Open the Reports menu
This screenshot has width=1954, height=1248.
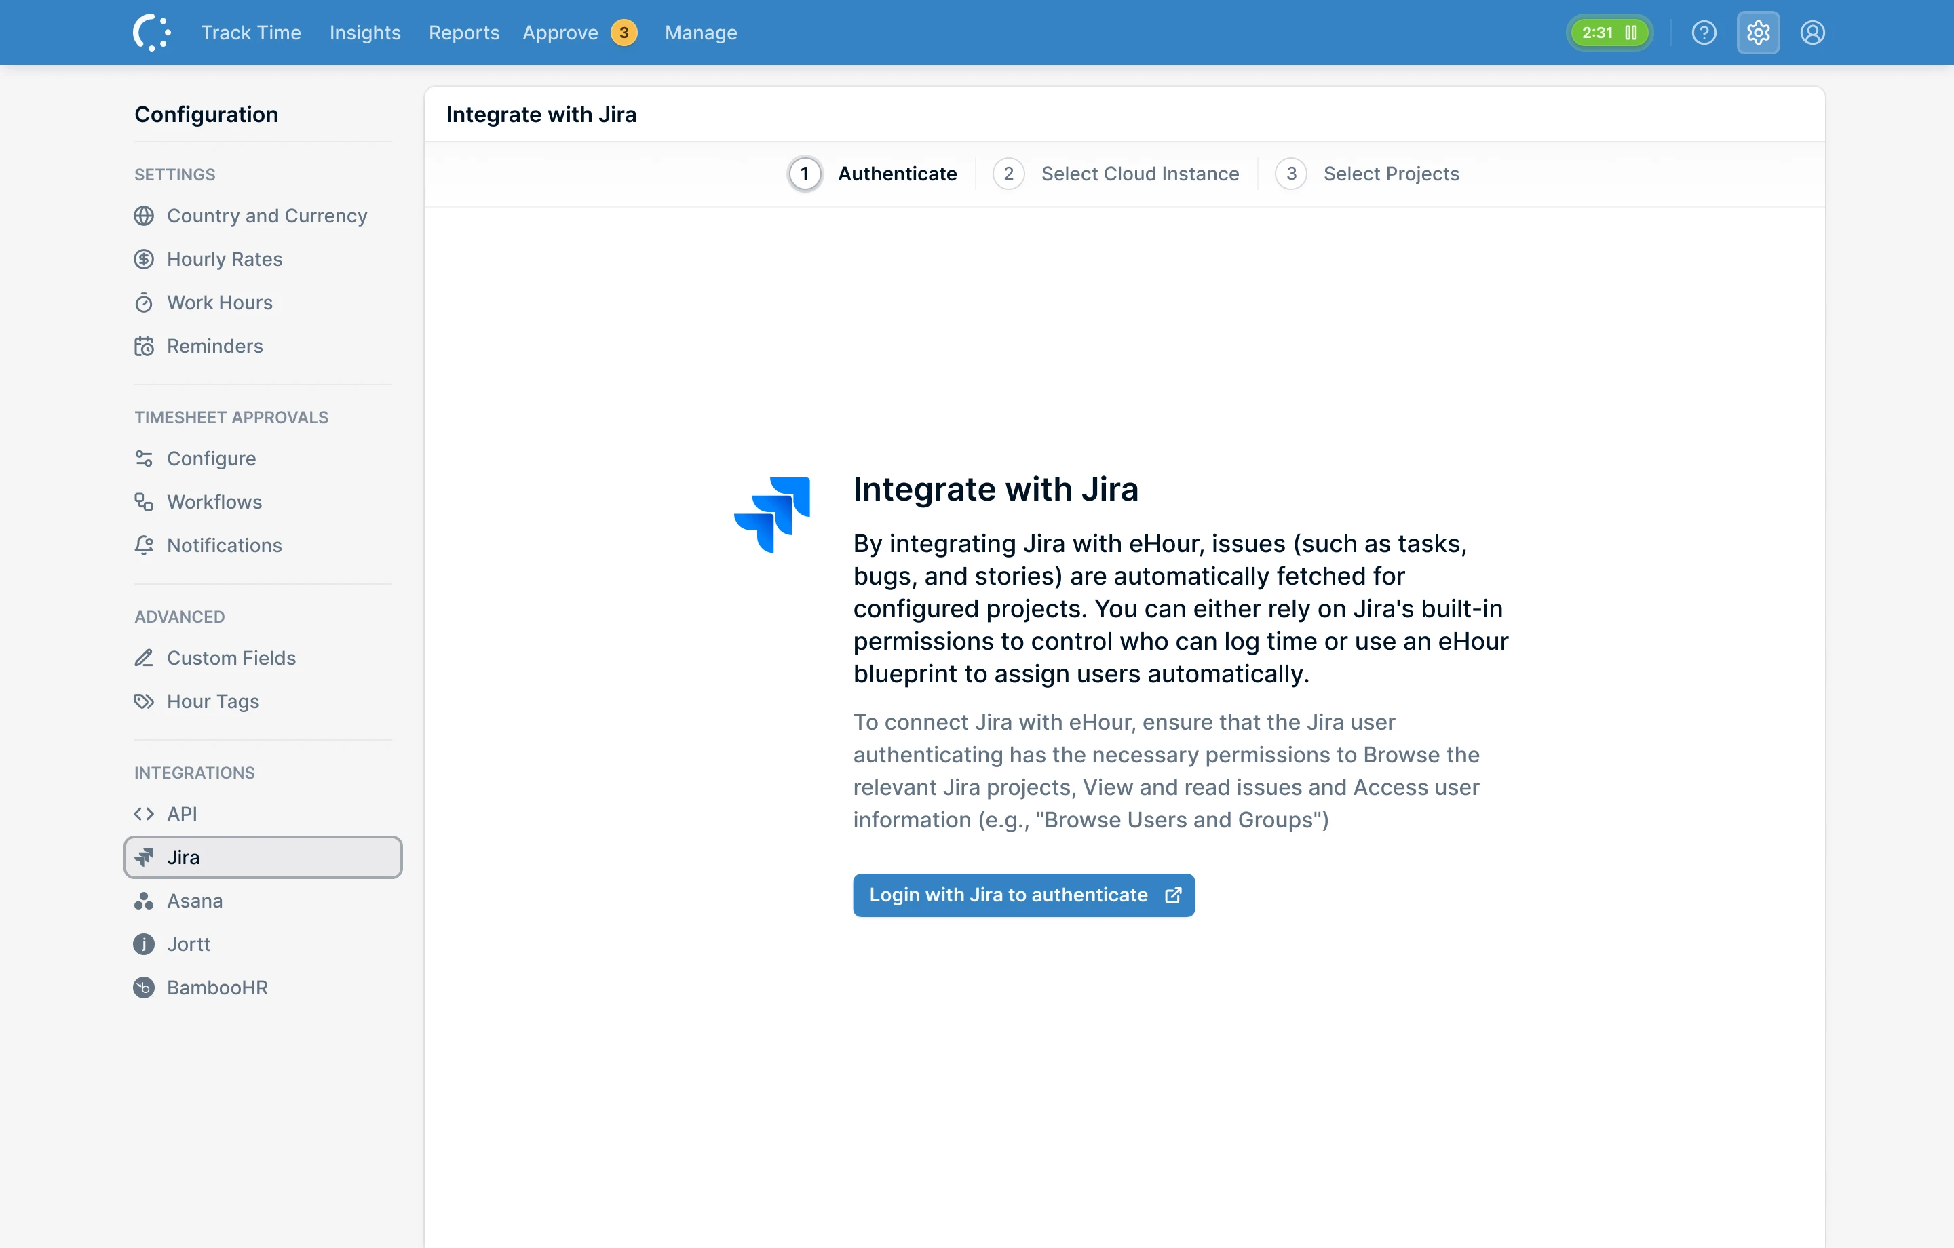pyautogui.click(x=464, y=33)
